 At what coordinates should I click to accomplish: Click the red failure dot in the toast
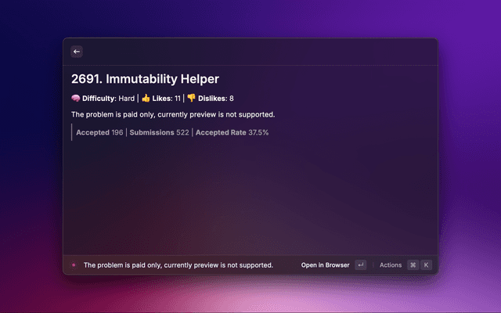pyautogui.click(x=74, y=265)
